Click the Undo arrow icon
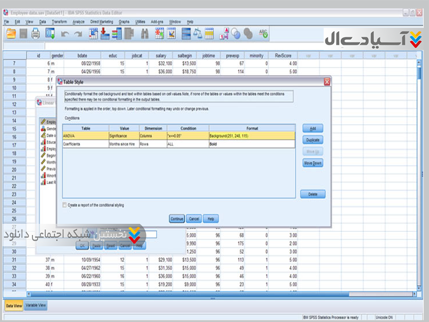The width and height of the screenshot is (429, 322). pyautogui.click(x=65, y=33)
